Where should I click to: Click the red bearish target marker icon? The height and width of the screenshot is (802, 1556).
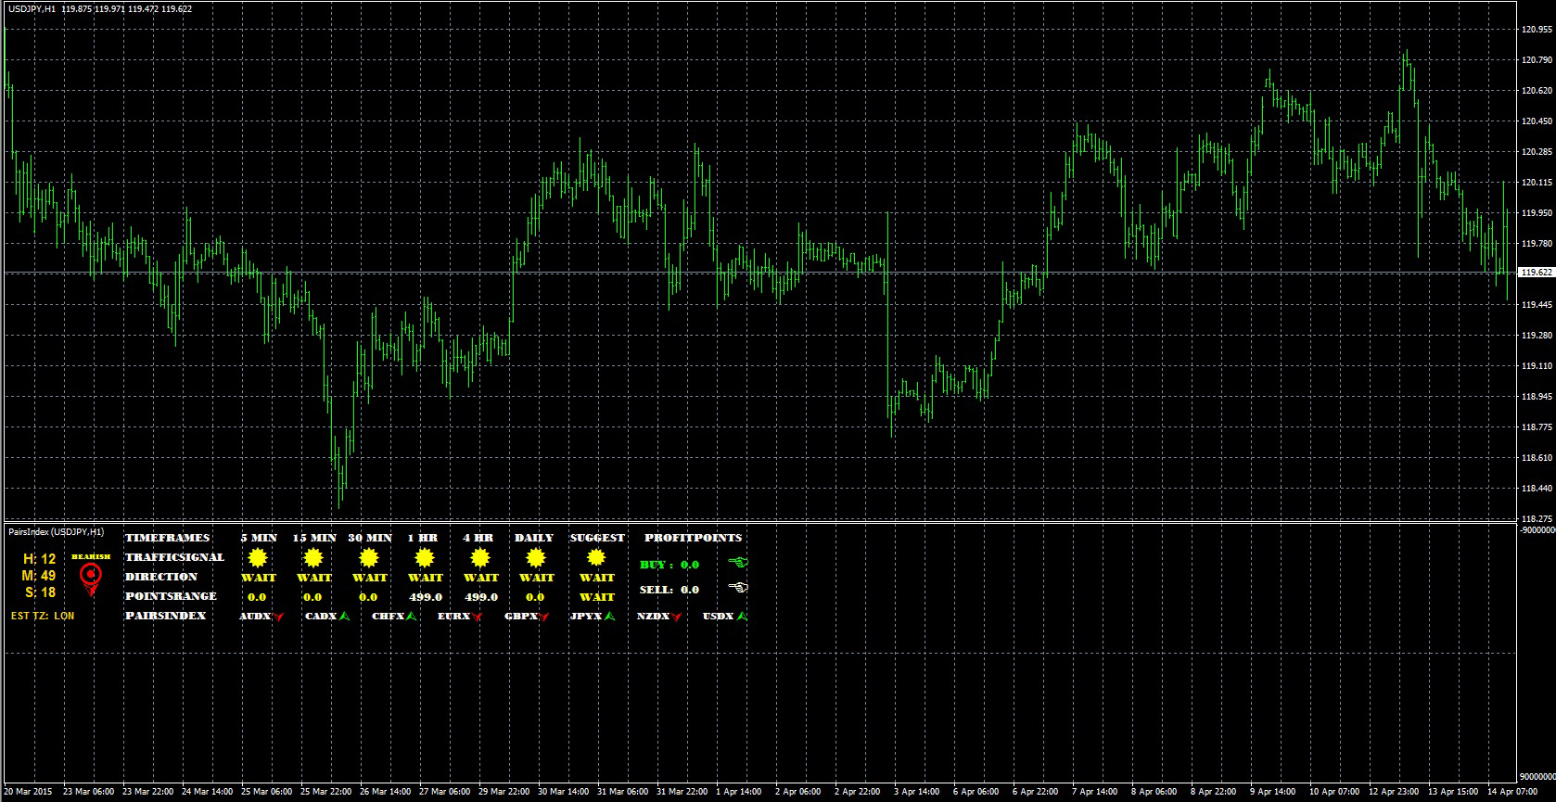point(90,577)
